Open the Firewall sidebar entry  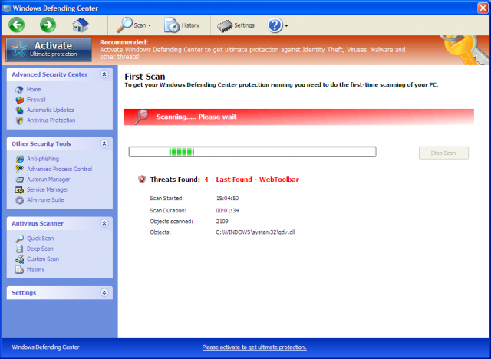pos(36,100)
